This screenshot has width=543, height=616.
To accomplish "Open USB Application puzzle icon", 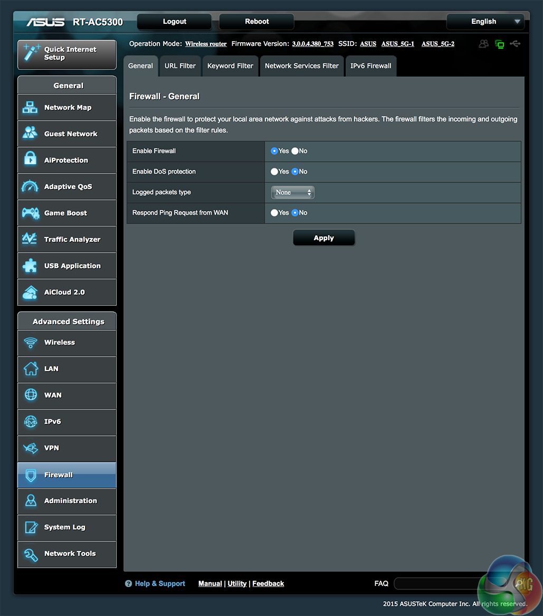I will [x=30, y=266].
